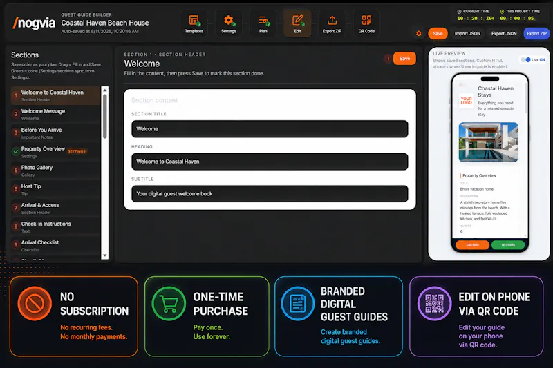The width and height of the screenshot is (553, 368).
Task: Click the Coastal Haven Beach House title
Action: point(105,23)
